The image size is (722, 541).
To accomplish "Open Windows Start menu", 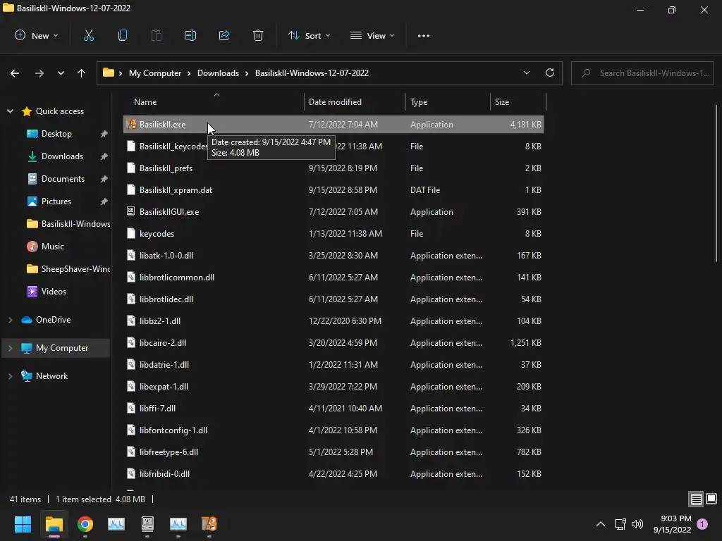I will [23, 524].
